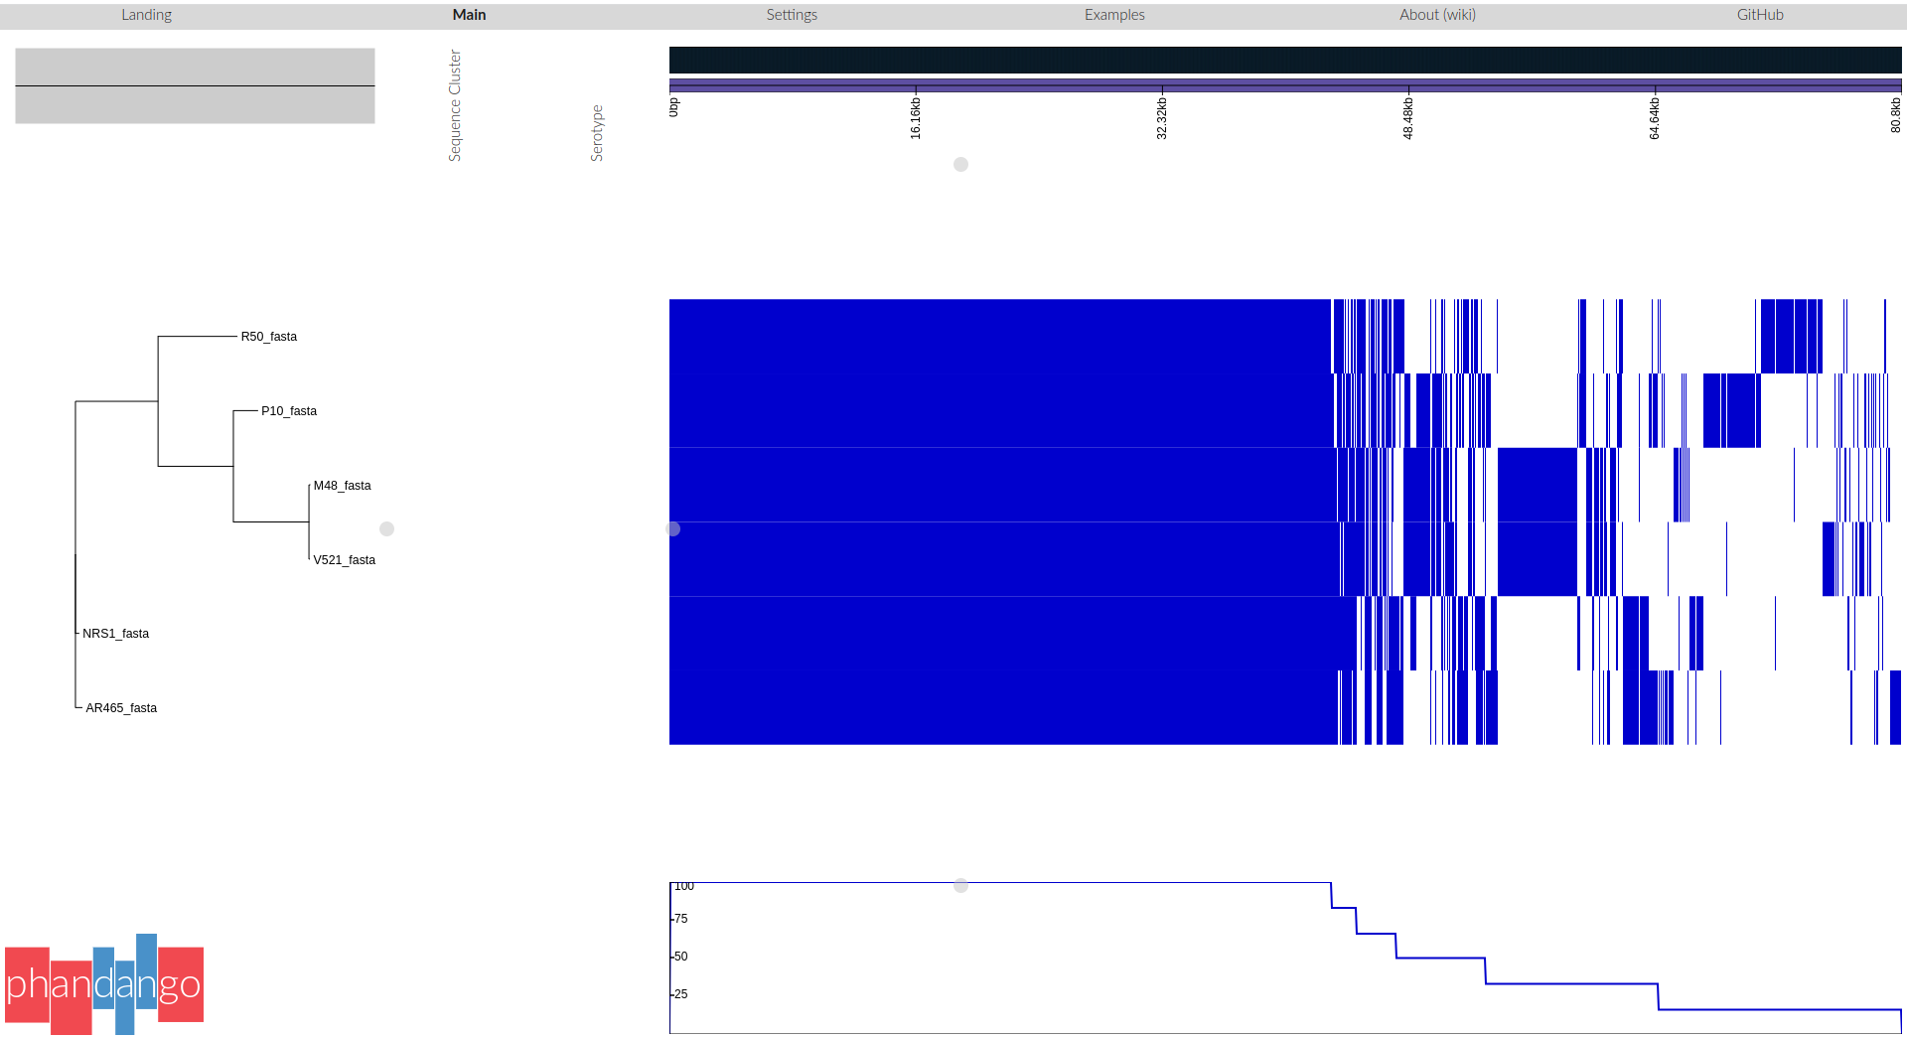The image size is (1907, 1037).
Task: Open the Settings tab
Action: pyautogui.click(x=792, y=15)
